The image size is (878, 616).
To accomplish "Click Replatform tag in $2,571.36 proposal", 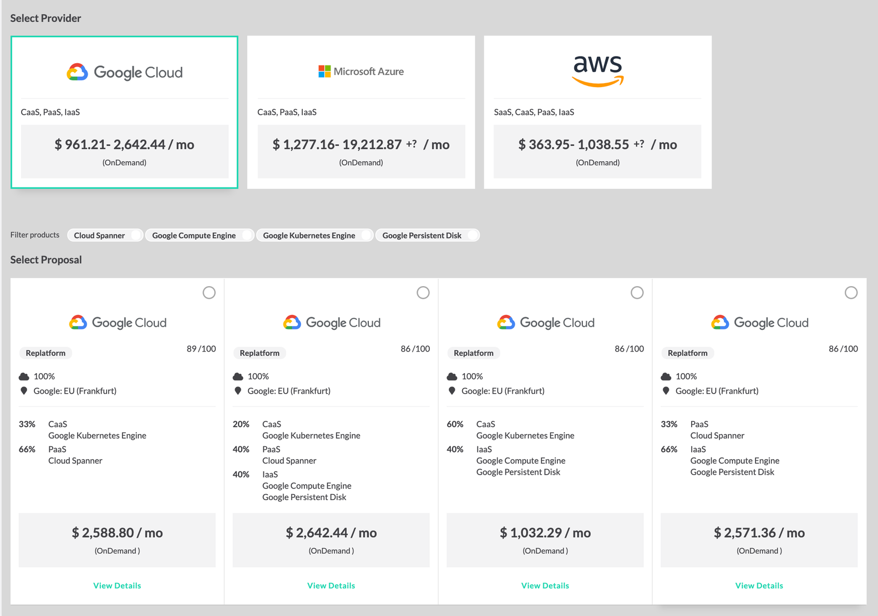I will pos(688,353).
